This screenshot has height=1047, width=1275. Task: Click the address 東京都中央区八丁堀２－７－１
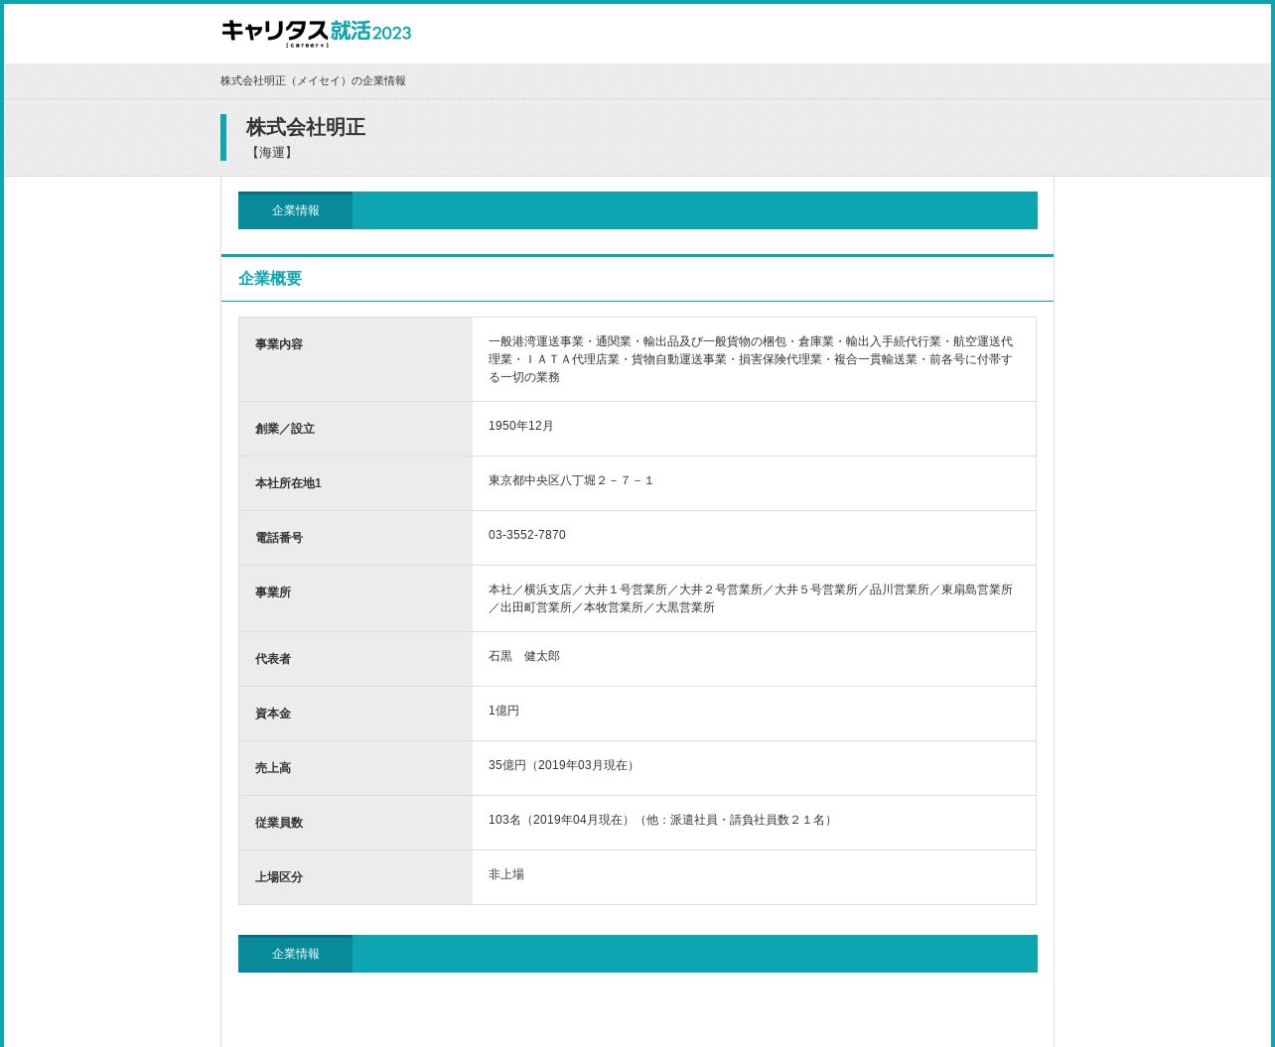(571, 480)
